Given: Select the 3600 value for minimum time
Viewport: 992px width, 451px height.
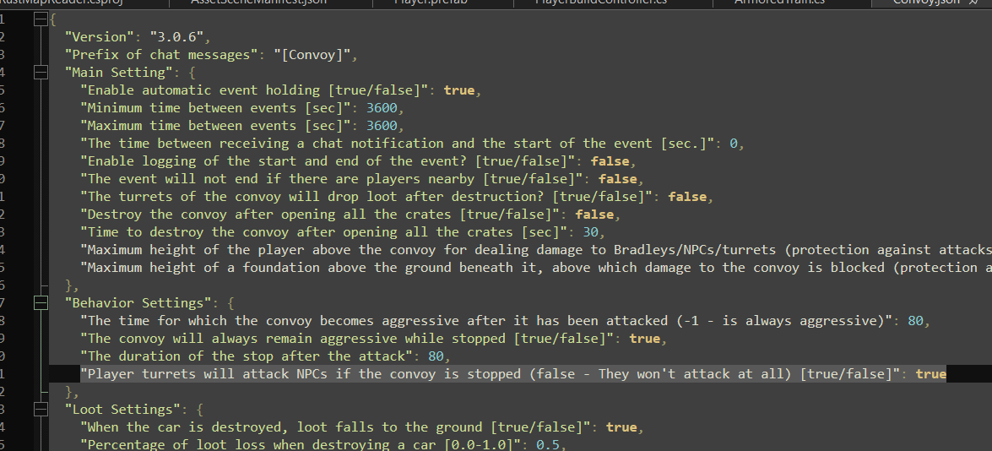Looking at the screenshot, I should (x=382, y=108).
